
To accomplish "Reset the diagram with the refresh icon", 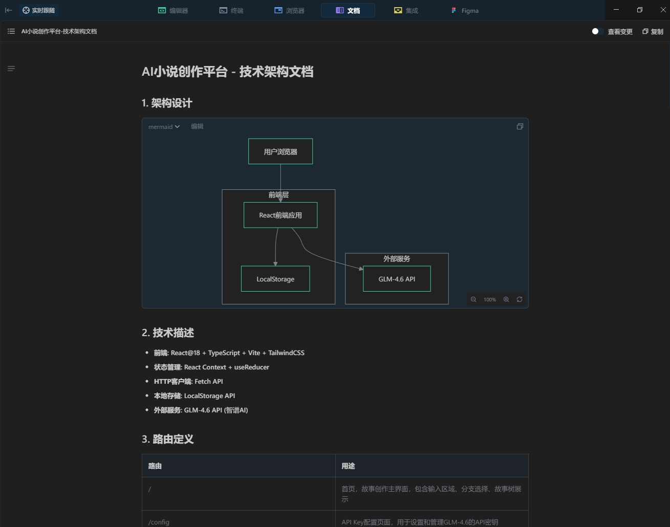I will tap(520, 299).
